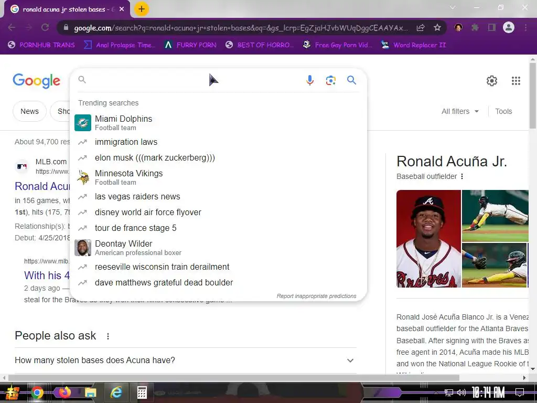This screenshot has height=403, width=537.
Task: Click the voice search microphone icon
Action: click(309, 80)
